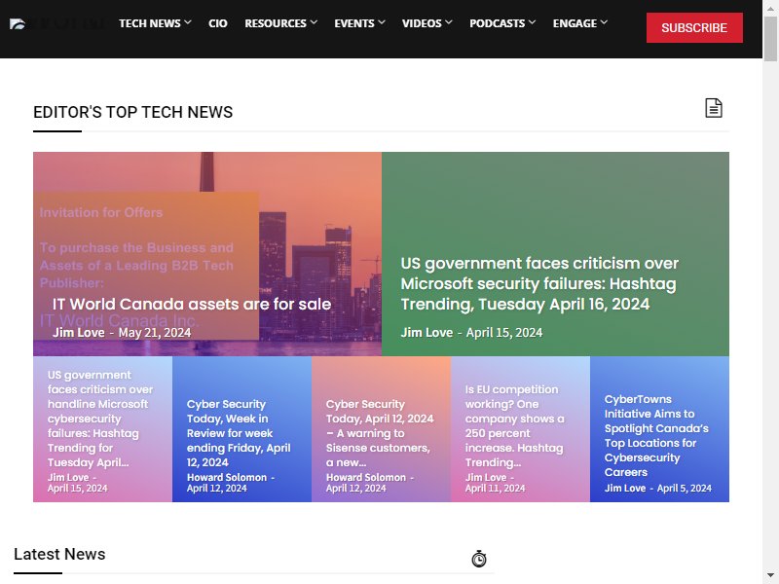Click the 'Latest News' heading
This screenshot has height=584, width=779.
pyautogui.click(x=59, y=554)
